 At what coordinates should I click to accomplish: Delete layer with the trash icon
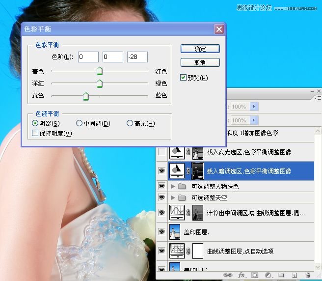coord(308,275)
